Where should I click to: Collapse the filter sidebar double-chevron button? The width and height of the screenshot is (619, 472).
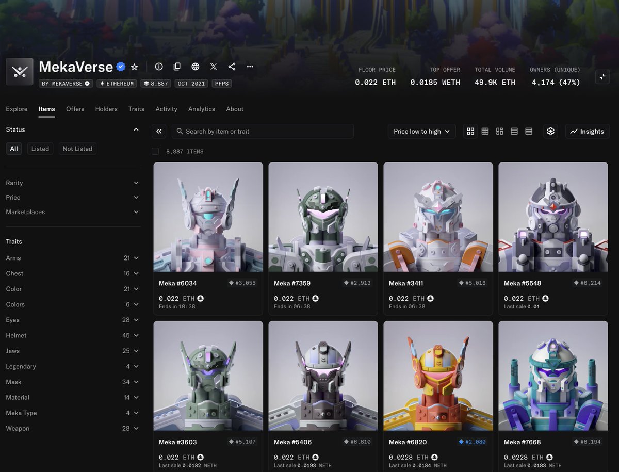click(159, 132)
